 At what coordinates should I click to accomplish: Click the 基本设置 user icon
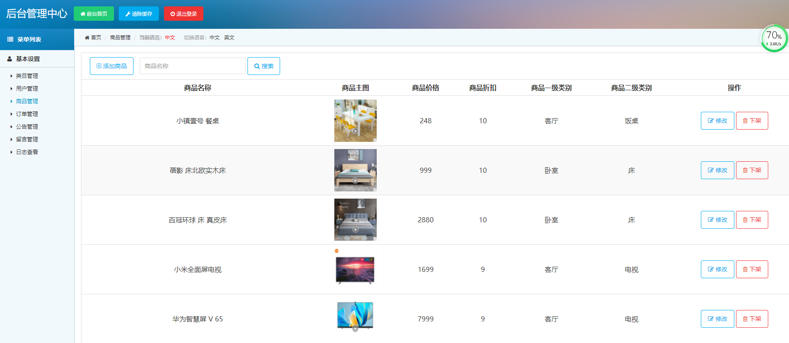pos(9,59)
